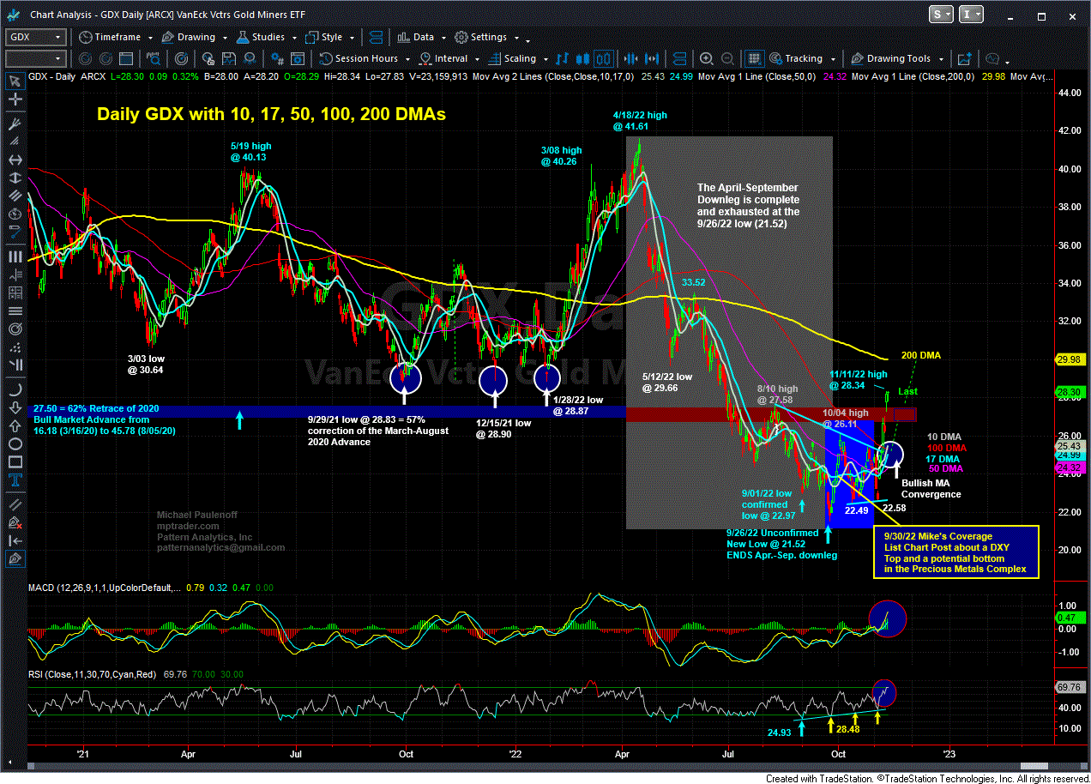Screen dimensions: 1091x784
Task: Pick the horizontal double-arrow drawing tool
Action: (x=15, y=160)
